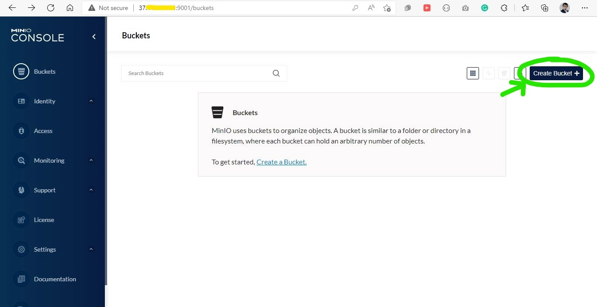The height and width of the screenshot is (307, 597).
Task: Click the disabled lifecycle stack icon
Action: click(504, 73)
